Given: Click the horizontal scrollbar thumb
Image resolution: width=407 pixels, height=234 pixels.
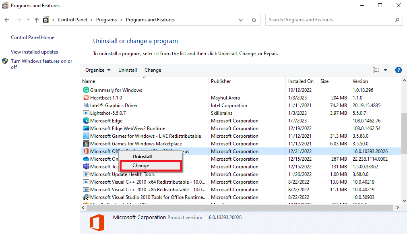Looking at the screenshot, I should coord(240,207).
